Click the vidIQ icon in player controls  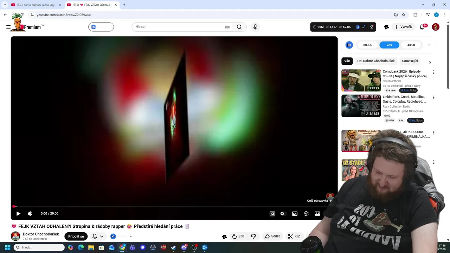click(272, 214)
